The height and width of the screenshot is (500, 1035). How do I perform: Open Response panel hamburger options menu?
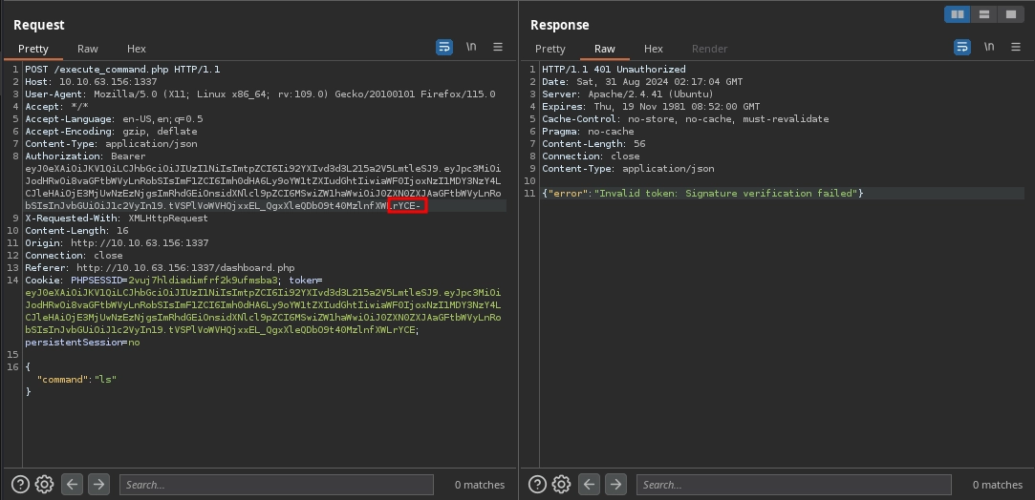click(1015, 47)
